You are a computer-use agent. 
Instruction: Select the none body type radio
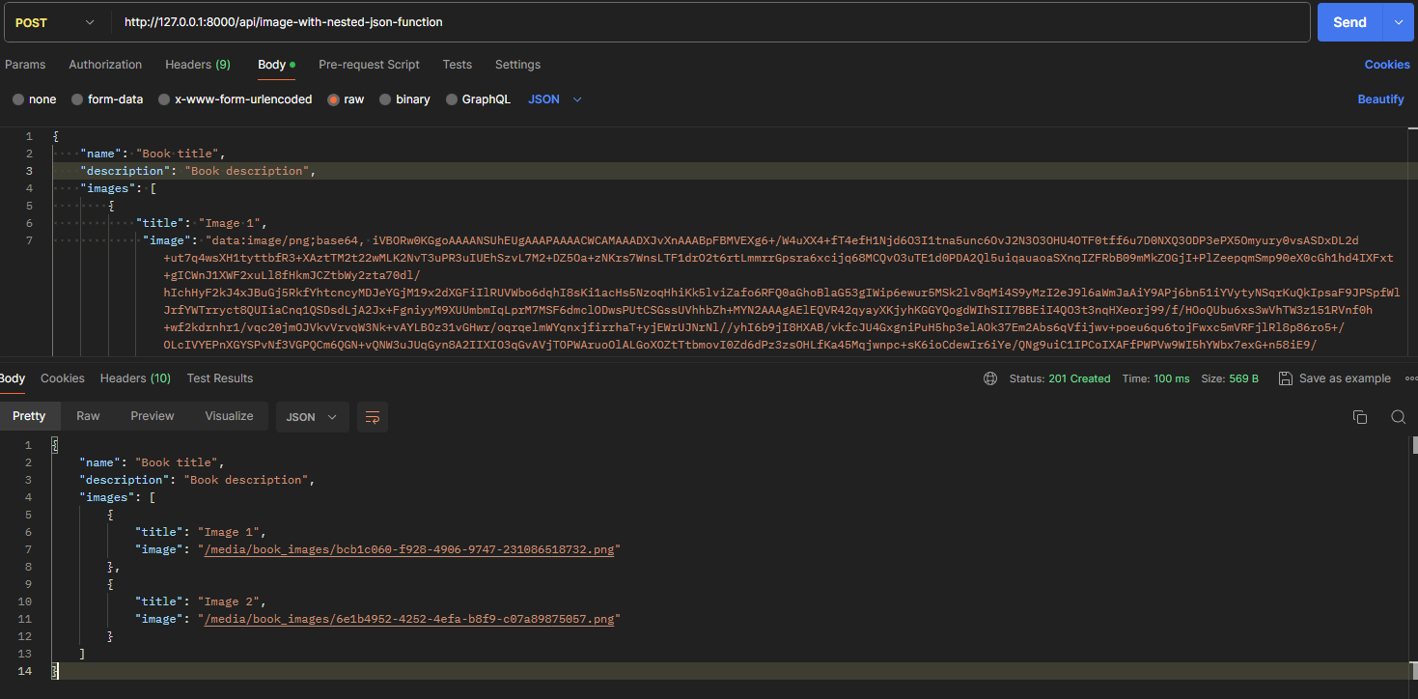click(x=18, y=99)
